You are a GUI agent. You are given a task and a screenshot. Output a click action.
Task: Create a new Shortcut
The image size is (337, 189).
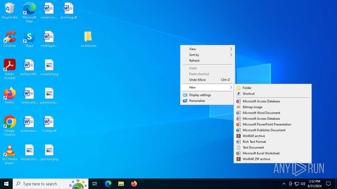272,94
